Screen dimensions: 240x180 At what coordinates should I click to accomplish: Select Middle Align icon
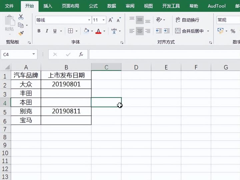coord(140,20)
